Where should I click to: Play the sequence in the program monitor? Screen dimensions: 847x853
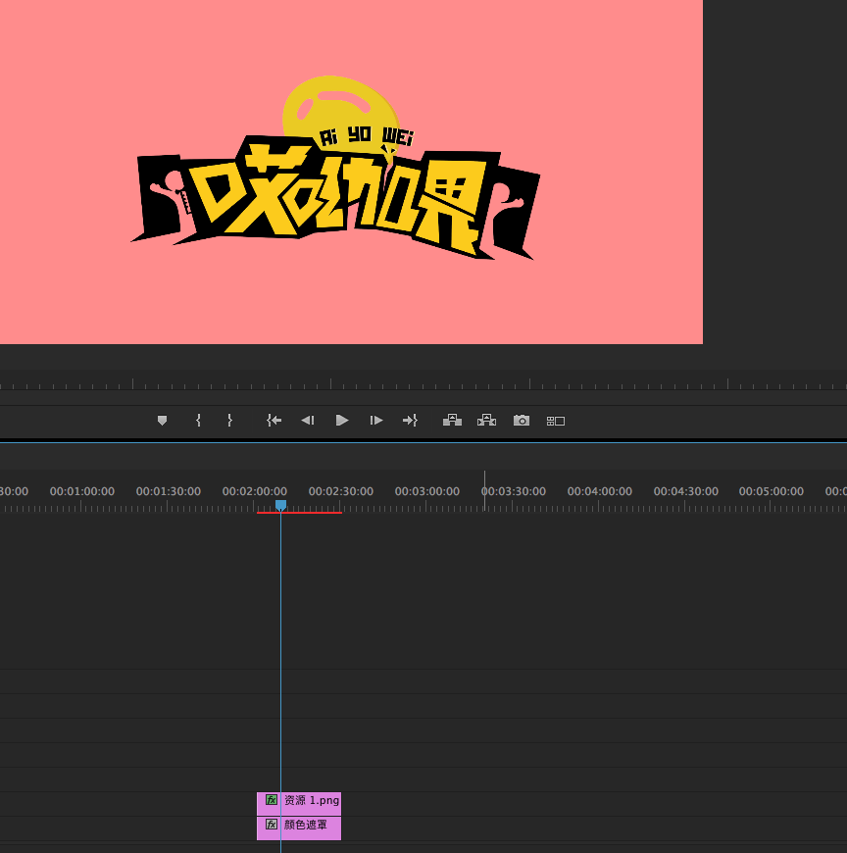[342, 421]
